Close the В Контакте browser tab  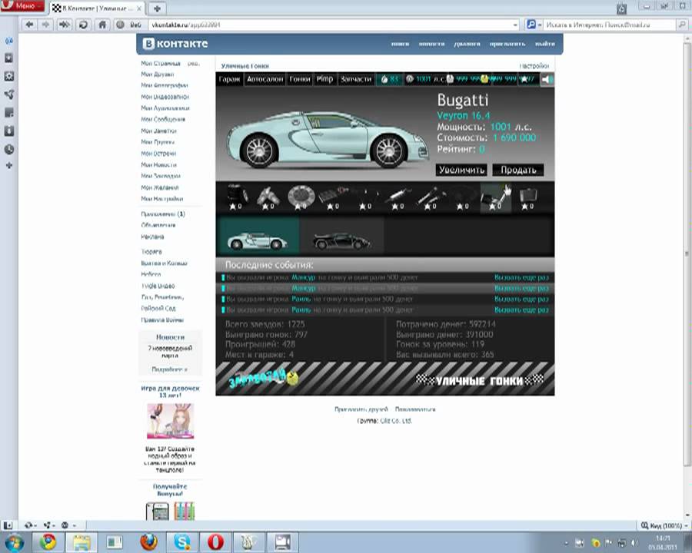click(x=139, y=8)
